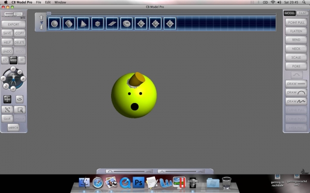Open the Window menu

(60, 3)
